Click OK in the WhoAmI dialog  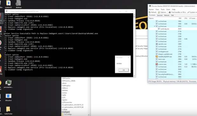click(124, 70)
